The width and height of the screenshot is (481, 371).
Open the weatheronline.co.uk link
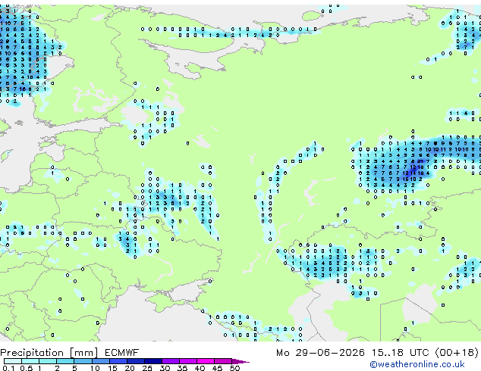coord(417,364)
